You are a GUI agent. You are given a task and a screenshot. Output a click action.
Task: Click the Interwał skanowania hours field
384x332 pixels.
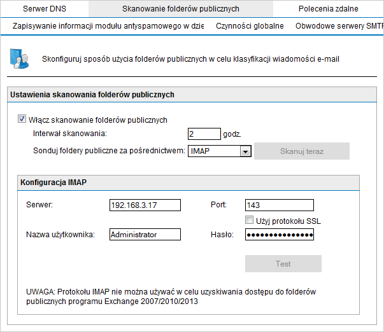tap(204, 134)
